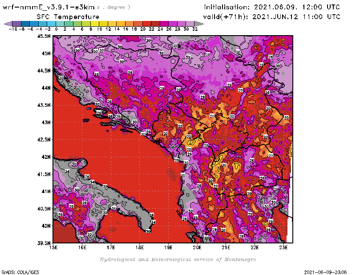
Task: Click the latitude label "44N"
Action: [x=46, y=88]
